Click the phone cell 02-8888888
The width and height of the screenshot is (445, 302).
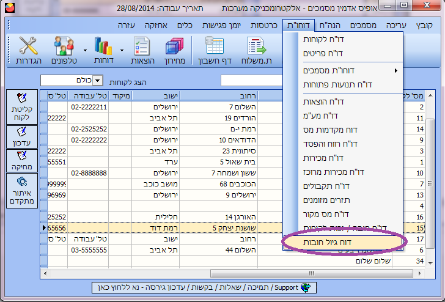point(88,173)
